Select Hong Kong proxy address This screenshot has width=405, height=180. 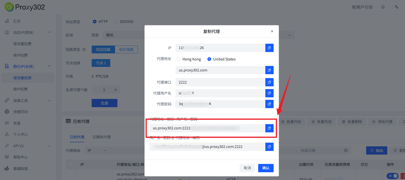(189, 59)
